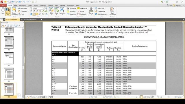Image resolution: width=185 pixels, height=104 pixels.
Task: Open the Clipboard dropdown
Action: tap(23, 11)
